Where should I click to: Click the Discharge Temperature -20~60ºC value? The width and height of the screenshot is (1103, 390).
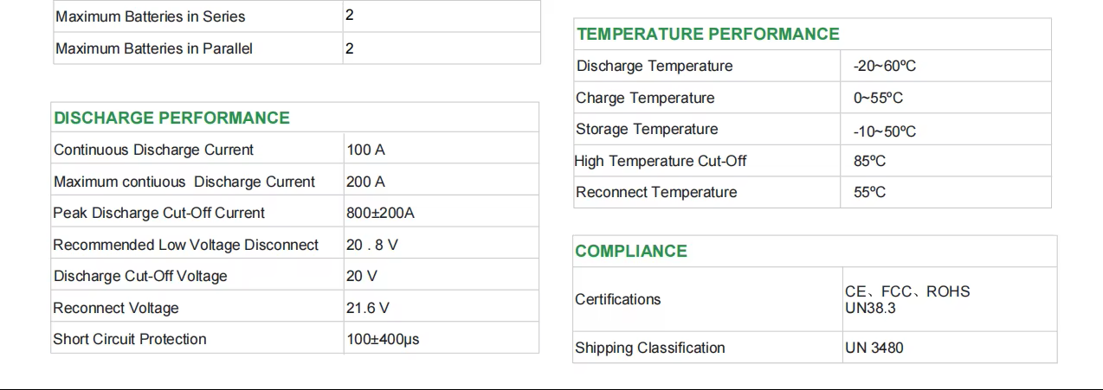[885, 66]
